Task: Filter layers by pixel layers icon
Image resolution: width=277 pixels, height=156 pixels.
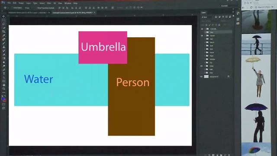Action: point(216,17)
